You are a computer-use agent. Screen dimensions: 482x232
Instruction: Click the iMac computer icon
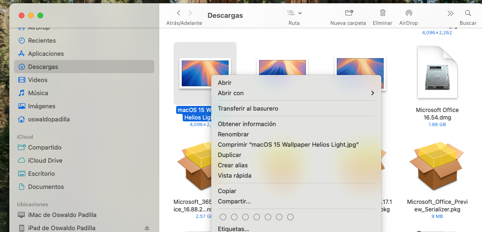tap(22, 215)
